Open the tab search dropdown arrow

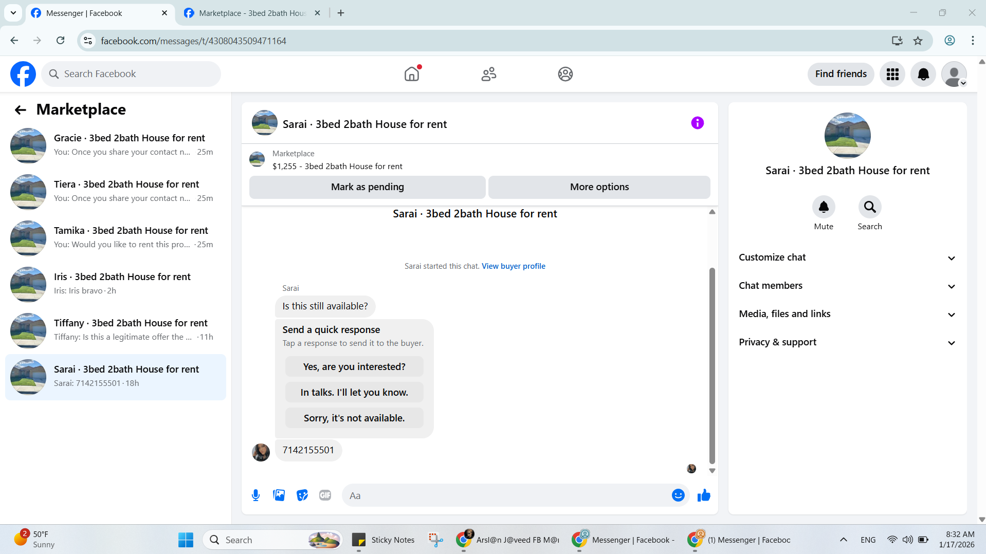(13, 13)
